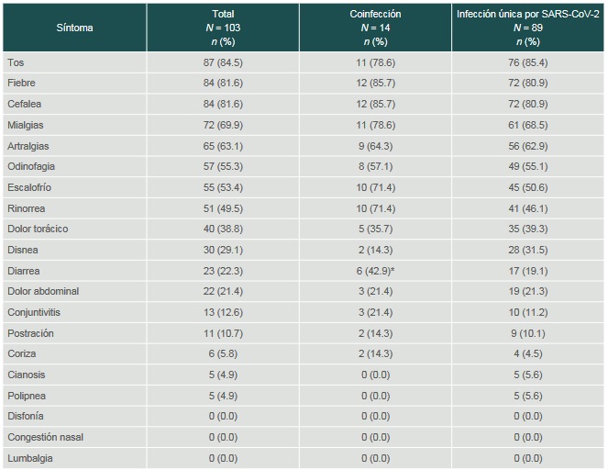608x470 pixels.
Task: Click the Fiebre symptom label
Action: pos(20,83)
